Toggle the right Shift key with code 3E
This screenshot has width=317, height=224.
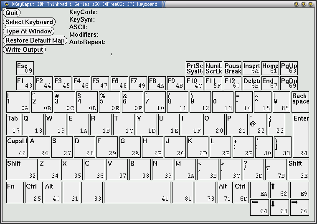click(298, 169)
